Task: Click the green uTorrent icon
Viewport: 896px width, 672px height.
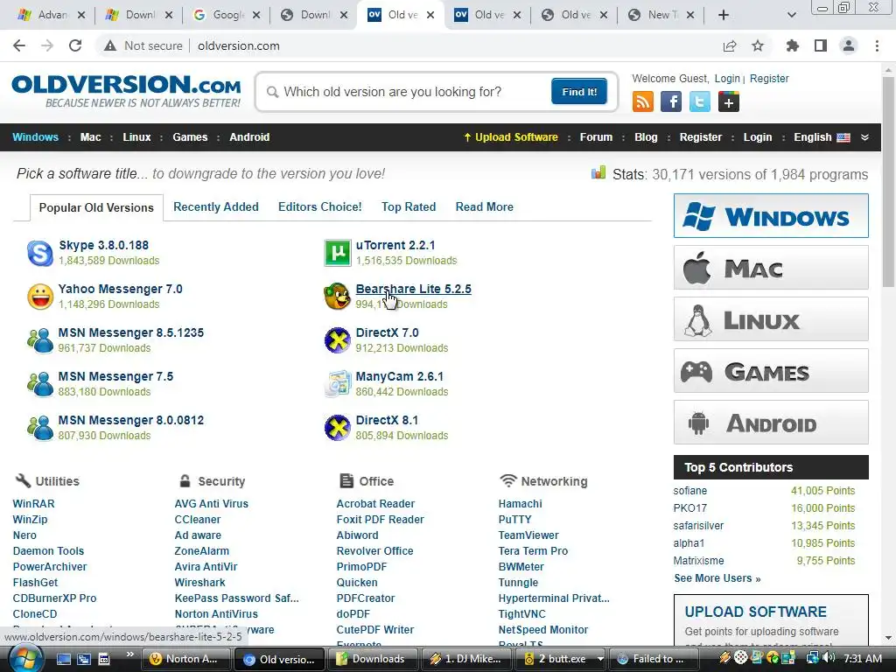Action: (x=337, y=253)
